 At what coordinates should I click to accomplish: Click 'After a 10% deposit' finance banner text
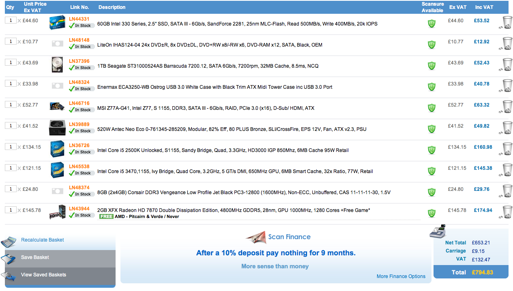(x=276, y=253)
